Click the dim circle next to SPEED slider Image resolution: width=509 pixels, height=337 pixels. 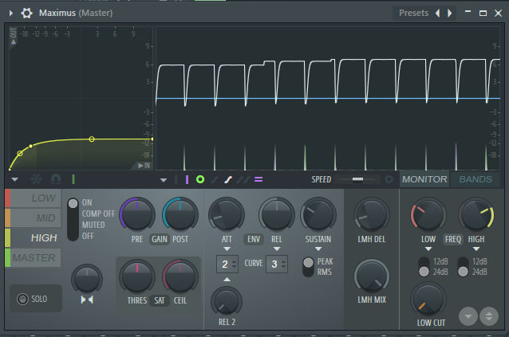pyautogui.click(x=389, y=179)
